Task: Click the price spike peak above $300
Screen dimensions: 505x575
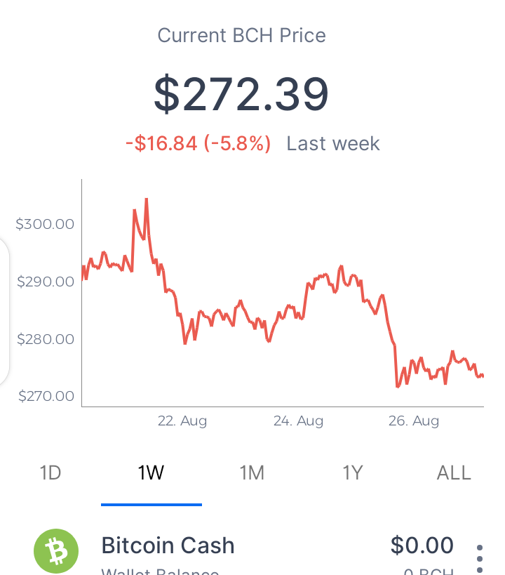Action: tap(146, 201)
